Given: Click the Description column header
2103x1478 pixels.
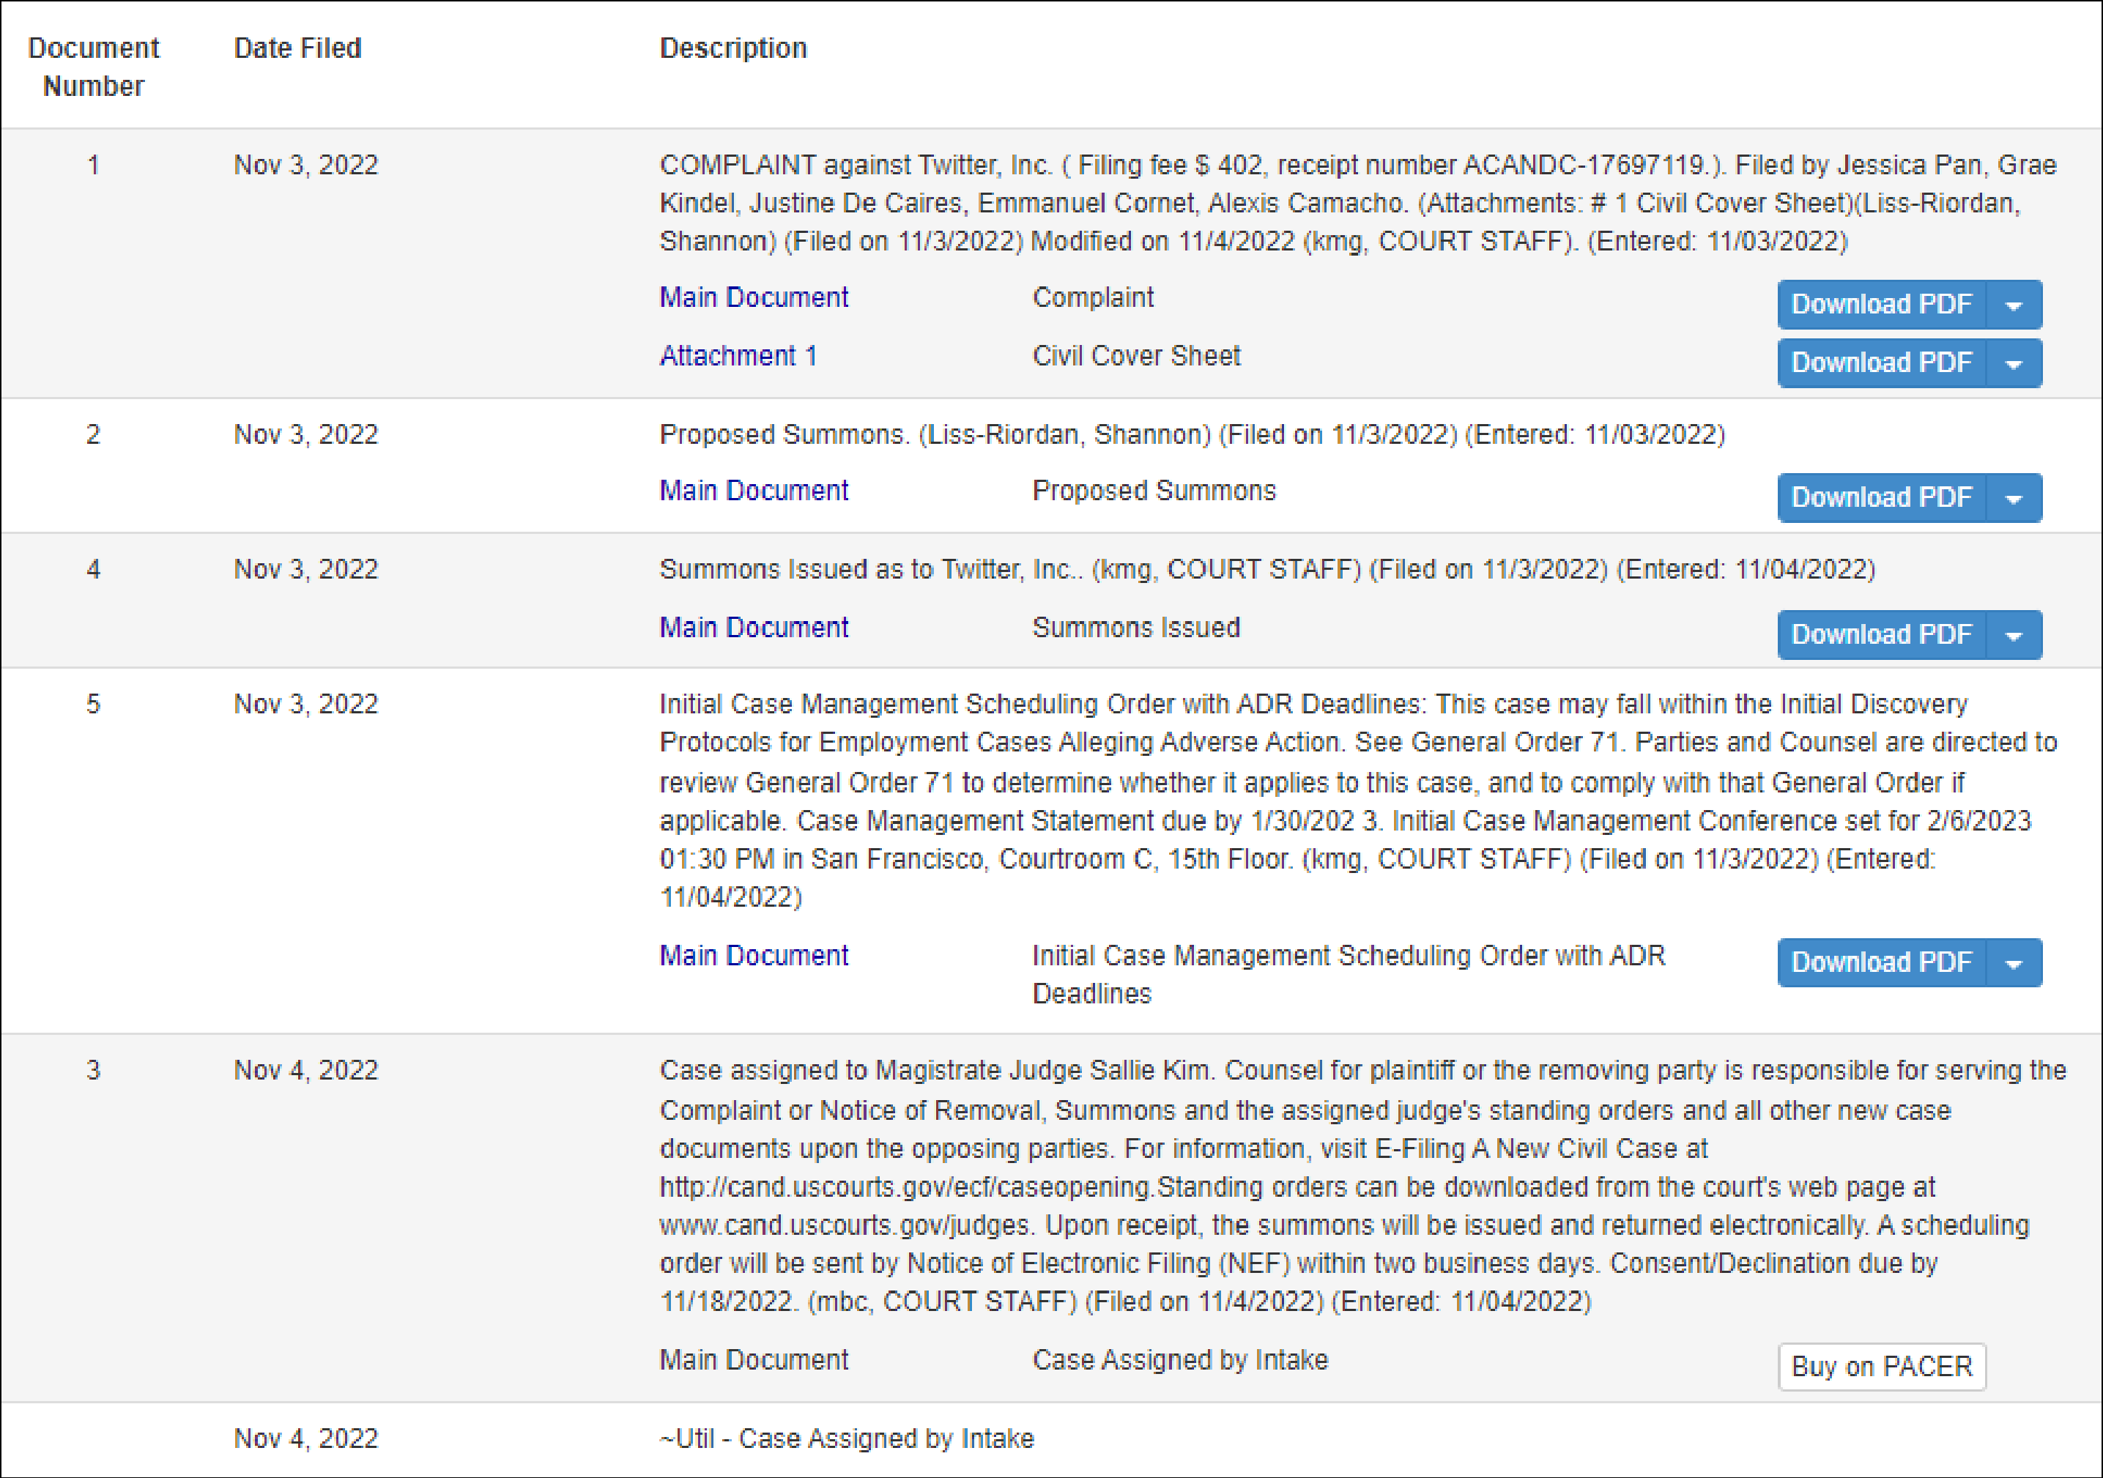Looking at the screenshot, I should click(732, 48).
